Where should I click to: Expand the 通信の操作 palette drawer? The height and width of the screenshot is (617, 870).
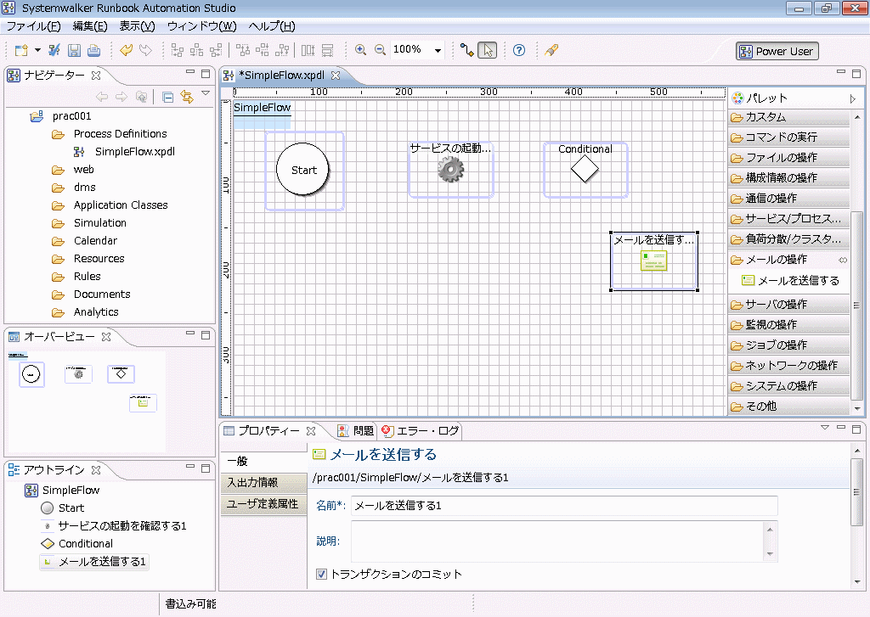(x=788, y=199)
